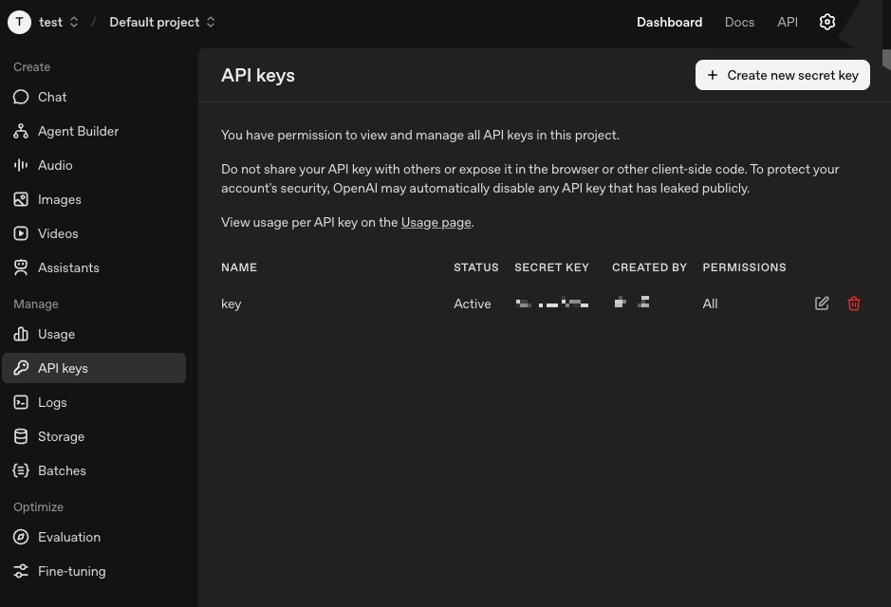
Task: Click the Assistants robot icon
Action: click(21, 267)
